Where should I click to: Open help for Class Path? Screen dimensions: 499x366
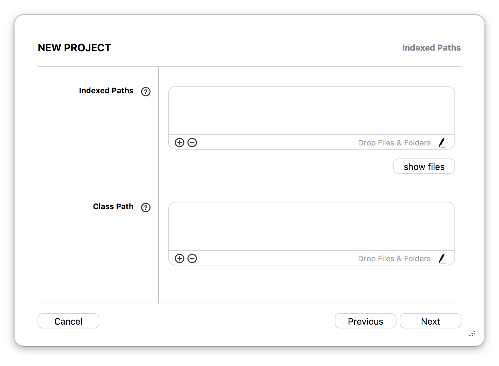click(x=146, y=208)
